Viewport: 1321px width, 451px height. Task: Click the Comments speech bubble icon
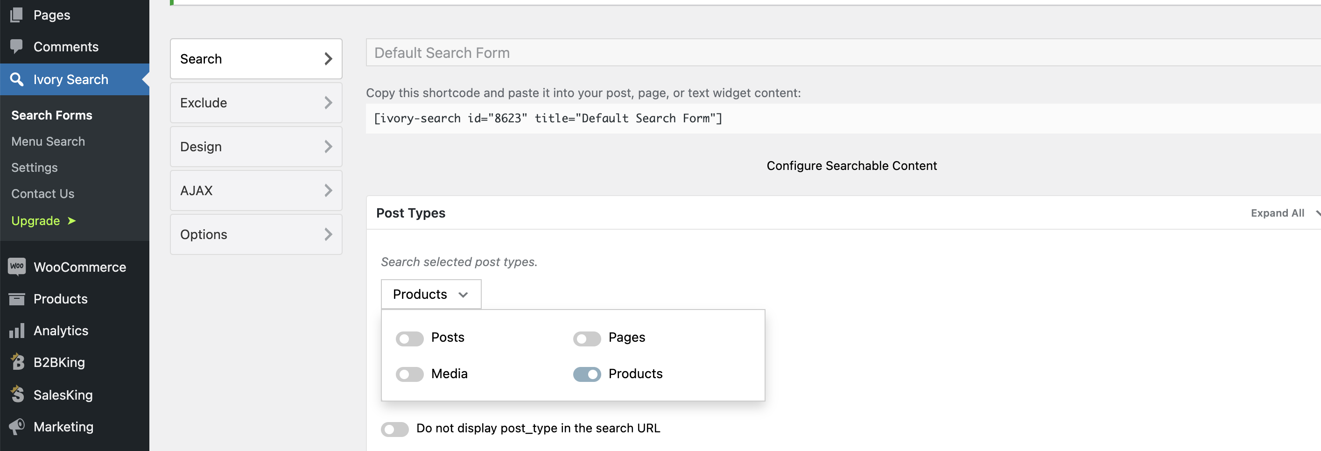pos(16,47)
